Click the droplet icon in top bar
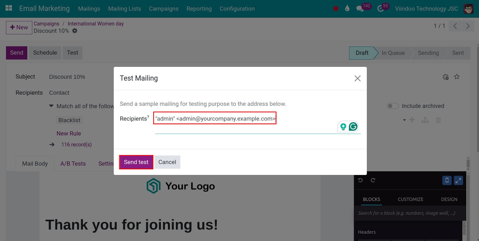Screen dimensions: 479x241 [x=347, y=8]
